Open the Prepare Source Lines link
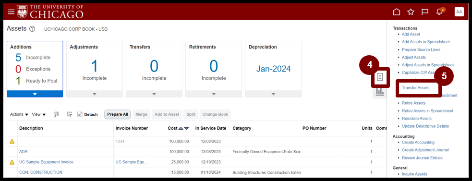 pyautogui.click(x=421, y=50)
